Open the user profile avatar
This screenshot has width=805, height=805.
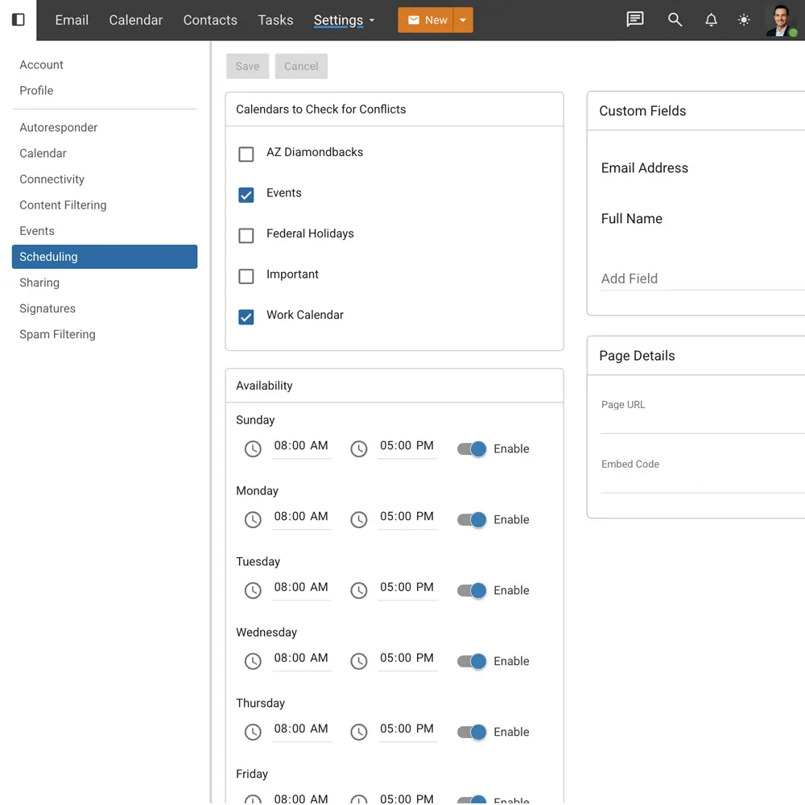781,21
